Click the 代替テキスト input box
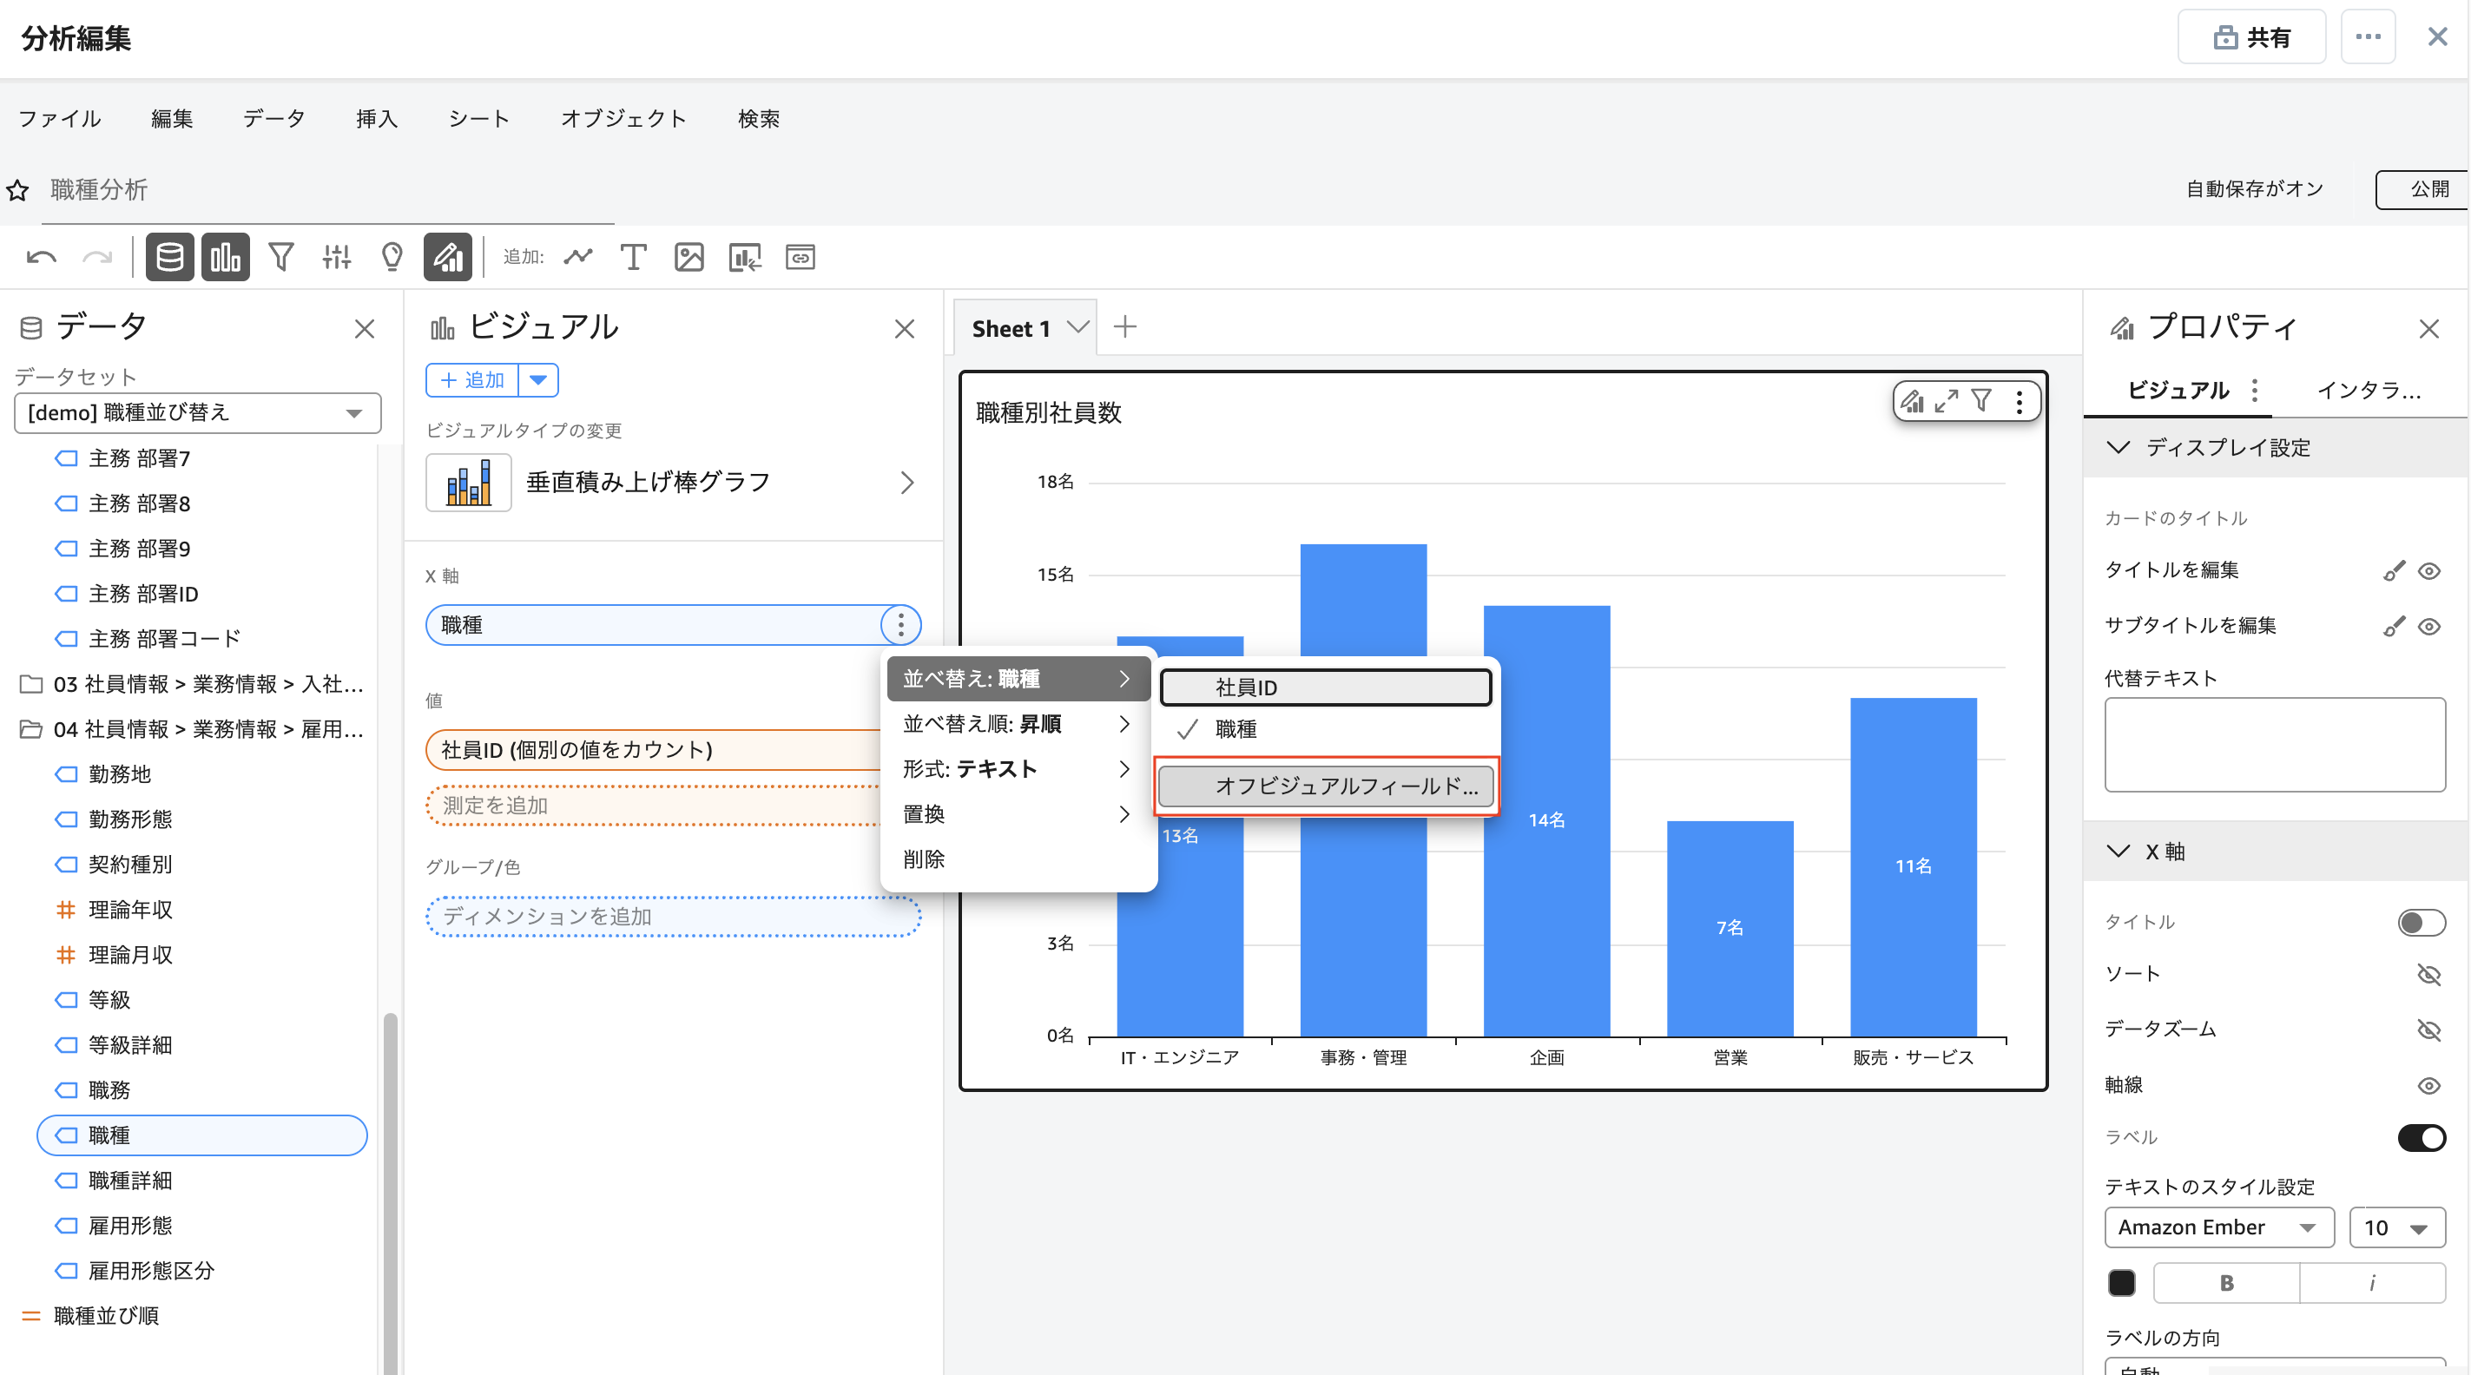Viewport: 2471px width, 1375px height. 2275,744
